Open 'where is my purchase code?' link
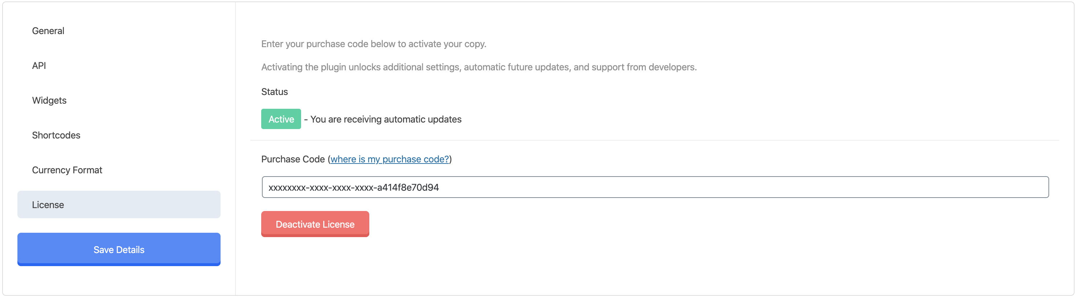The image size is (1076, 298). pos(390,159)
